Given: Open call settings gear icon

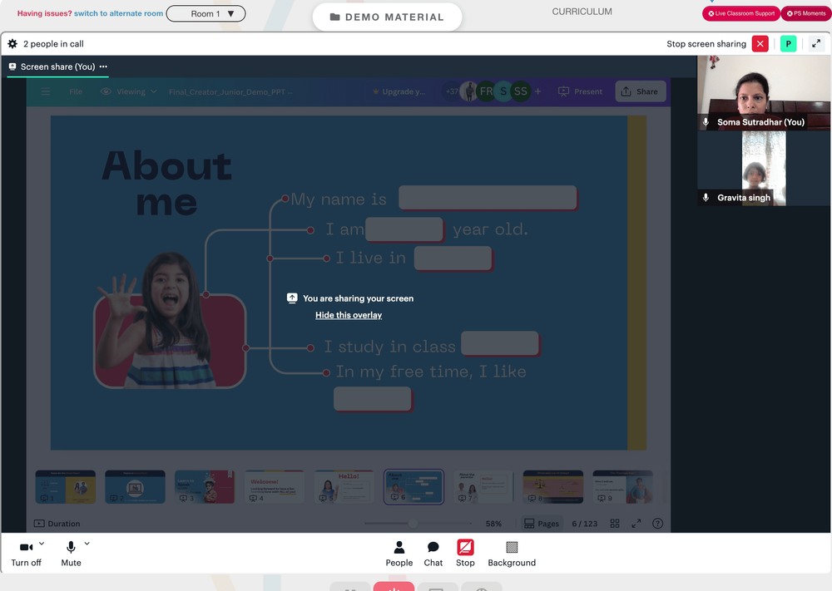Looking at the screenshot, I should 12,44.
